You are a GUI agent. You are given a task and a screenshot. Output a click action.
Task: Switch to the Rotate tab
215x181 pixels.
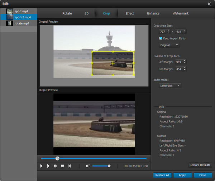click(67, 13)
